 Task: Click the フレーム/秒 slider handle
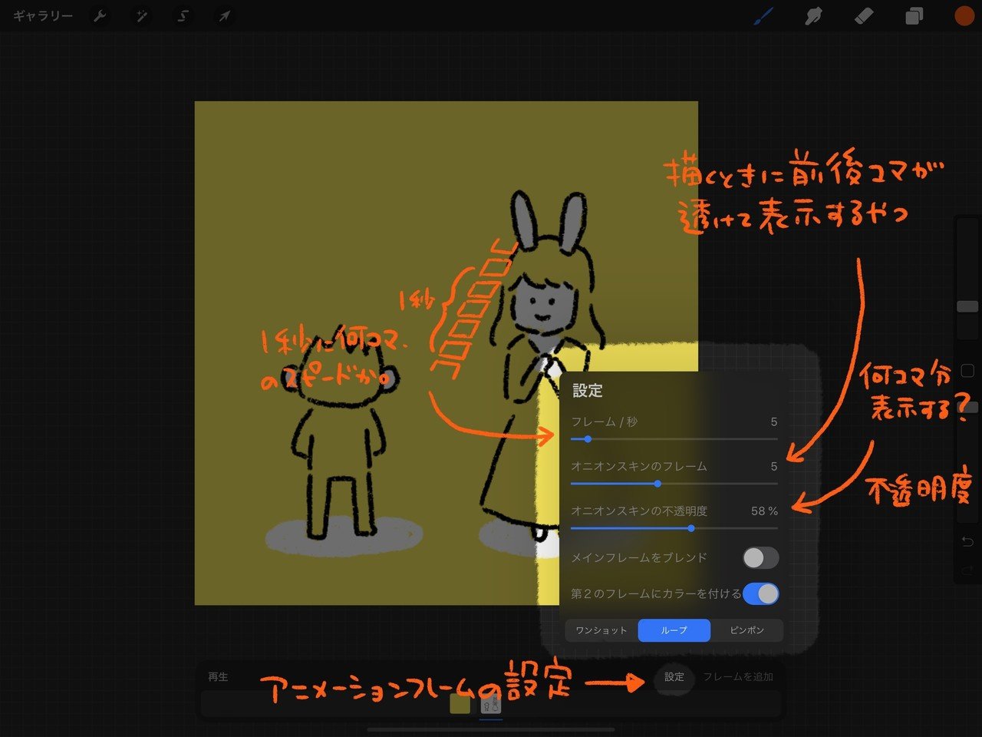pos(587,439)
